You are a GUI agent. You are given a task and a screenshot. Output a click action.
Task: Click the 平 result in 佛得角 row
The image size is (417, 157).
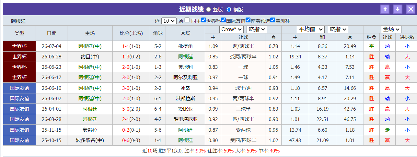(x=372, y=46)
